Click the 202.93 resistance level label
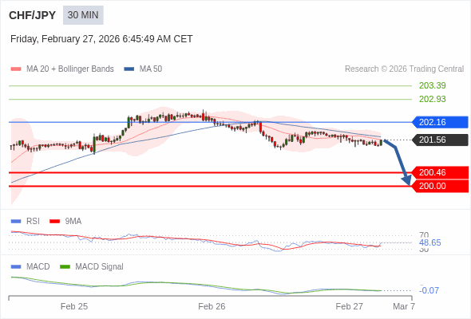Viewport: 471px width, 319px height. pos(432,99)
